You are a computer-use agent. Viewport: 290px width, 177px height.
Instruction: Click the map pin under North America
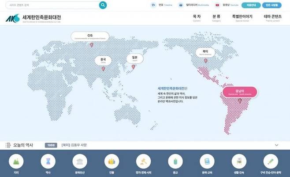click(206, 61)
